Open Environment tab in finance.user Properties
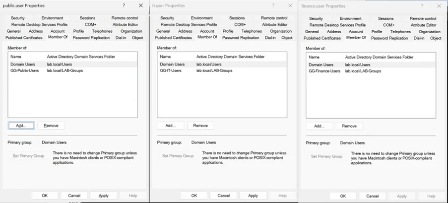The width and height of the screenshot is (448, 203). (351, 18)
